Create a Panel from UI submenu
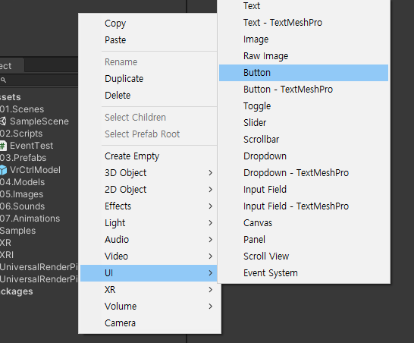 click(303, 239)
